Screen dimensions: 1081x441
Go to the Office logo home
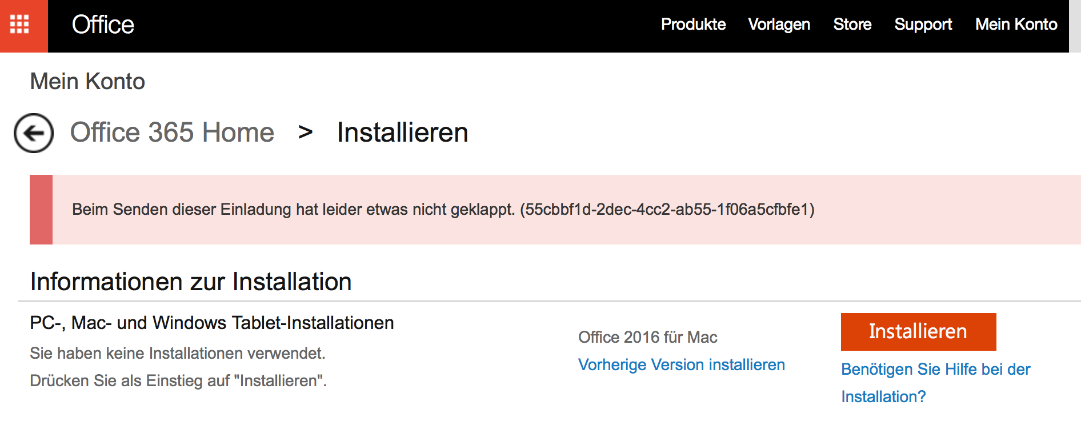click(103, 25)
